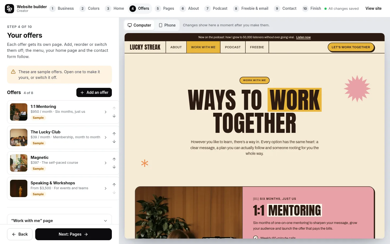Move 1:1 Mentoring offer up

tap(114, 108)
